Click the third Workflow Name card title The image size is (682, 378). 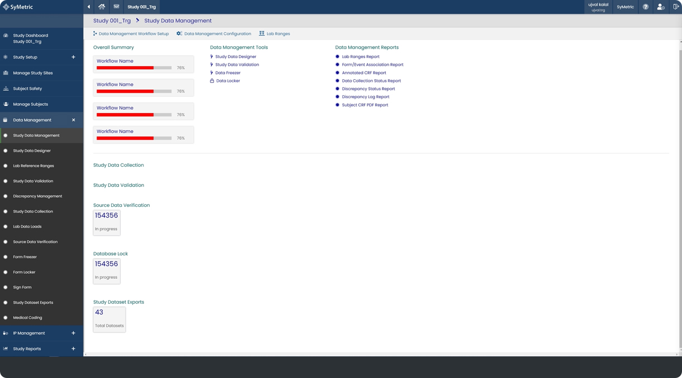pyautogui.click(x=115, y=108)
